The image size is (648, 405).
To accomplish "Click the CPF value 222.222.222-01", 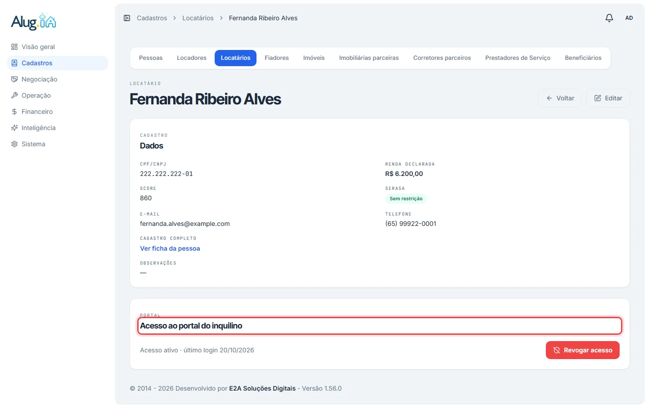I will (x=166, y=174).
